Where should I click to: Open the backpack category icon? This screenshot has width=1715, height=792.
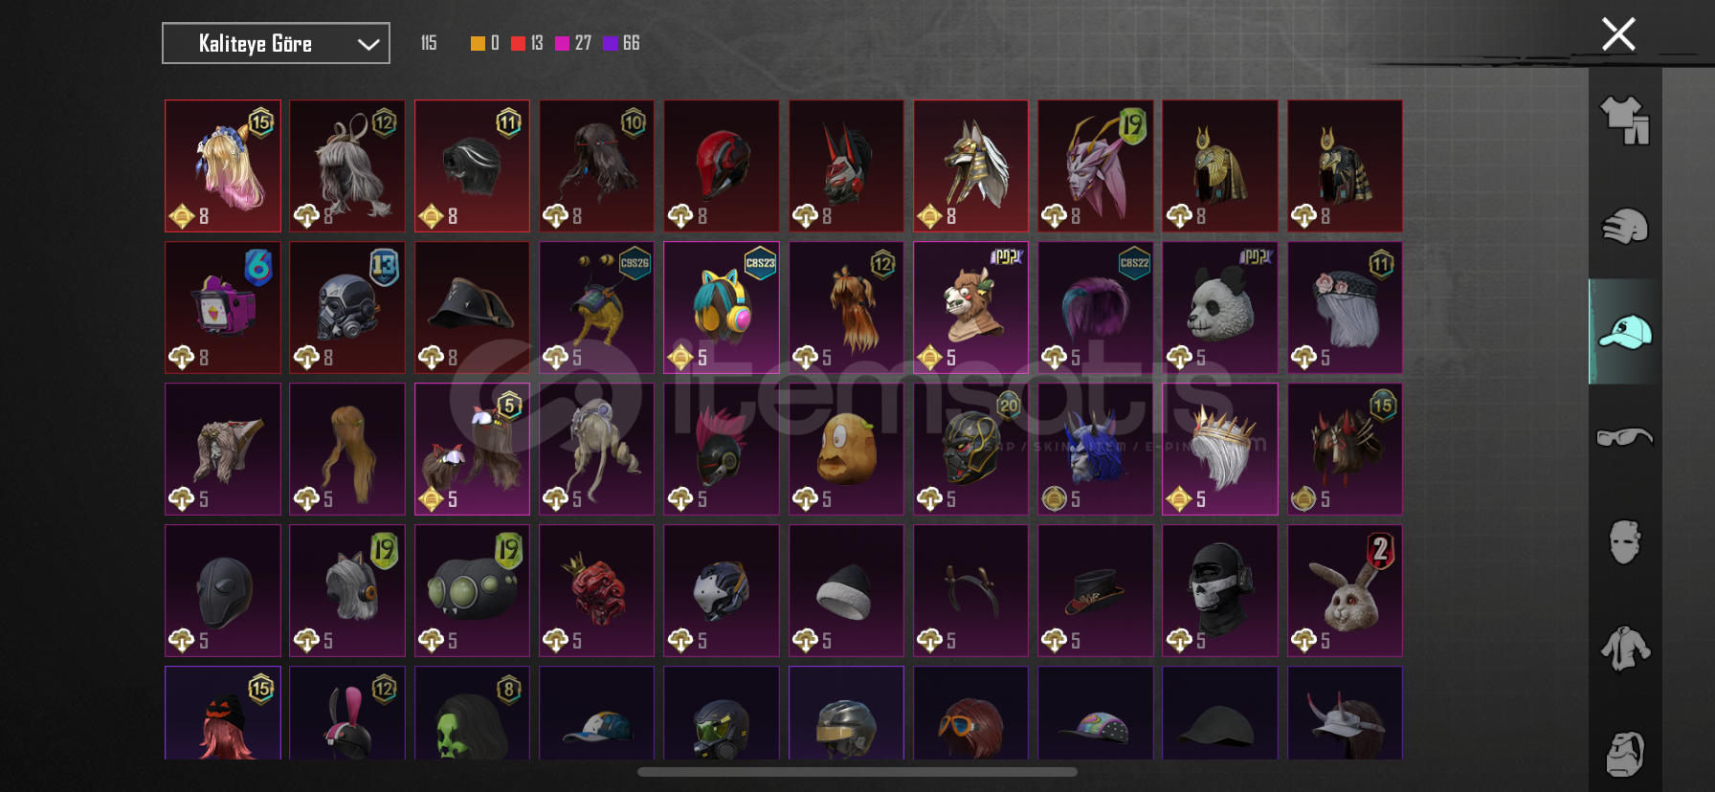point(1625,754)
